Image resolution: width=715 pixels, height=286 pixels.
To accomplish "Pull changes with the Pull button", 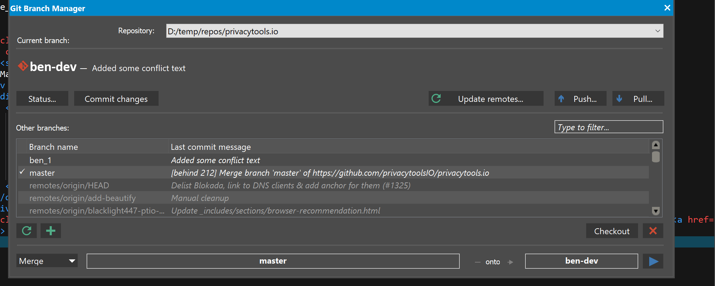I will [x=638, y=99].
